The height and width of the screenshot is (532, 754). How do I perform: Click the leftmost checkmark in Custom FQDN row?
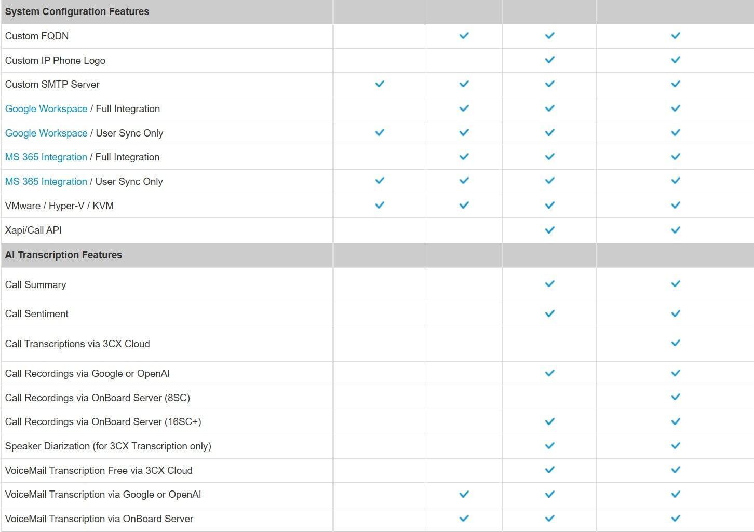pos(464,36)
